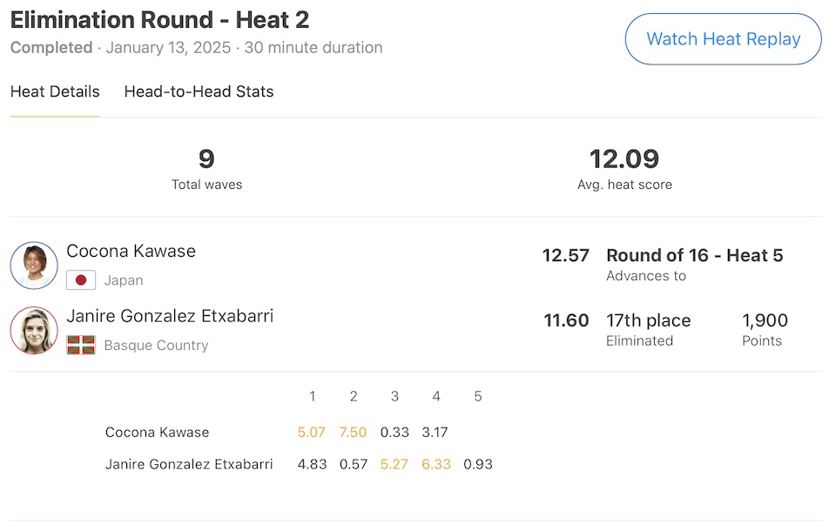Open Janire Gonzalez Etxabarri's profile photo
The image size is (836, 531).
(34, 330)
